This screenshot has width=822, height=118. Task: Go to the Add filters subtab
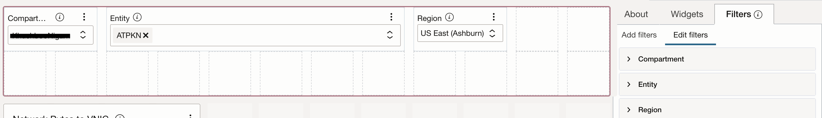coord(639,35)
